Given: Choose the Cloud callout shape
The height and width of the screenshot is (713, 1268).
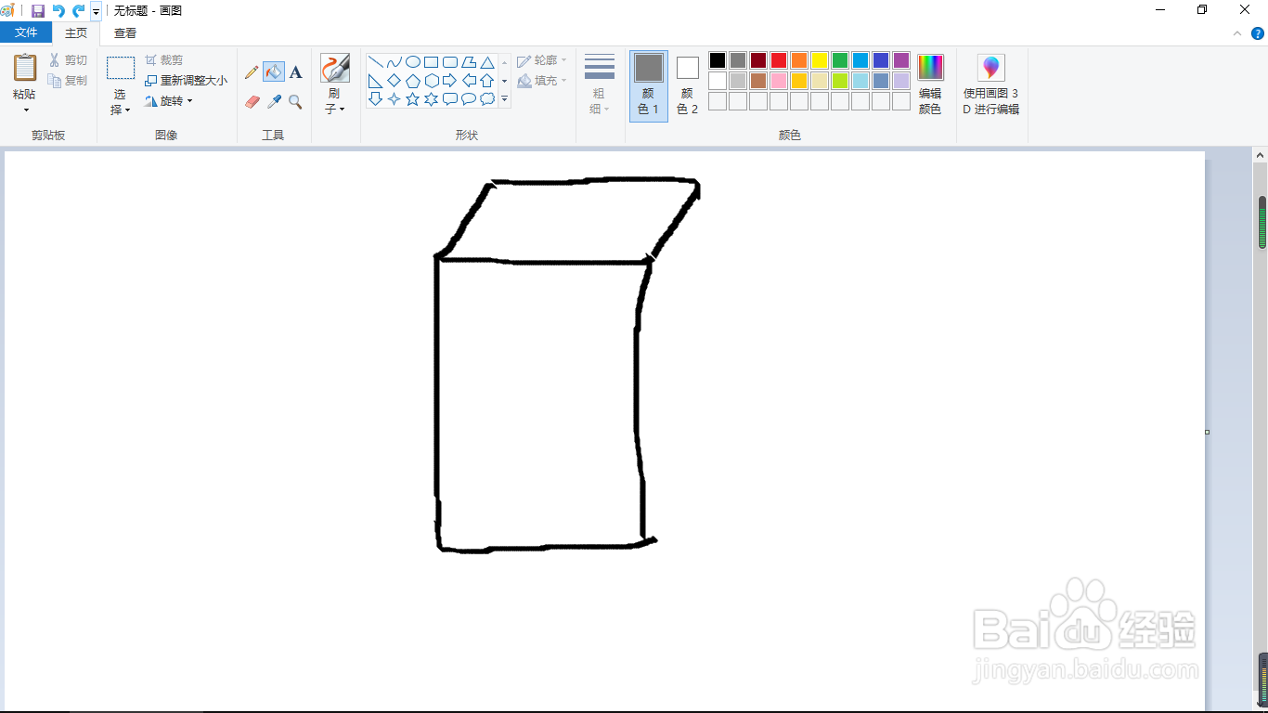Looking at the screenshot, I should click(487, 98).
